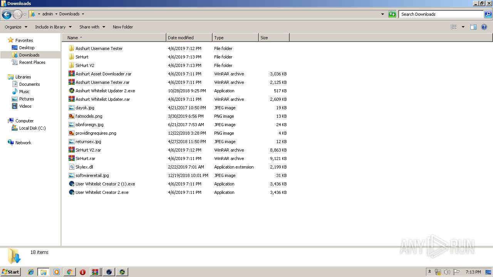The width and height of the screenshot is (493, 277).
Task: Open the Include in library menu
Action: click(53, 27)
